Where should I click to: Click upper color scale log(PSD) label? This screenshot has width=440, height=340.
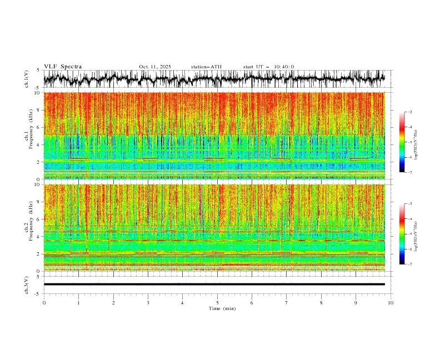pos(416,145)
